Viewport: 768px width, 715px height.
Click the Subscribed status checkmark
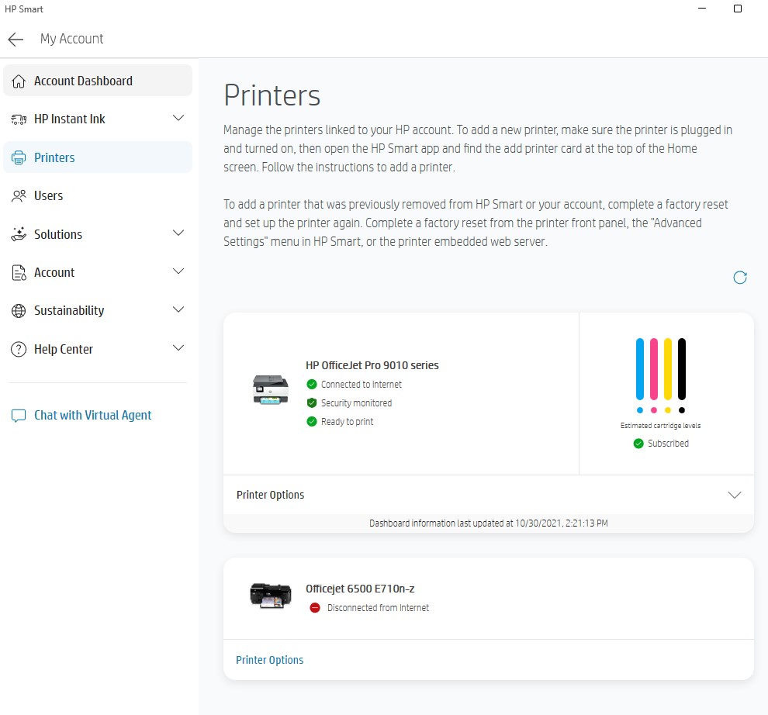(x=638, y=443)
